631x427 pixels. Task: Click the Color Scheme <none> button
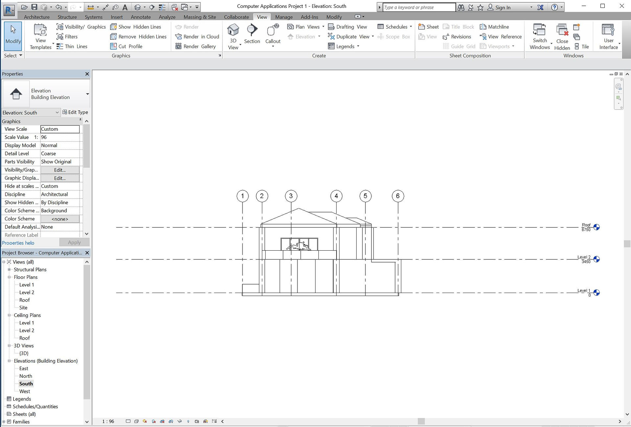(x=60, y=219)
